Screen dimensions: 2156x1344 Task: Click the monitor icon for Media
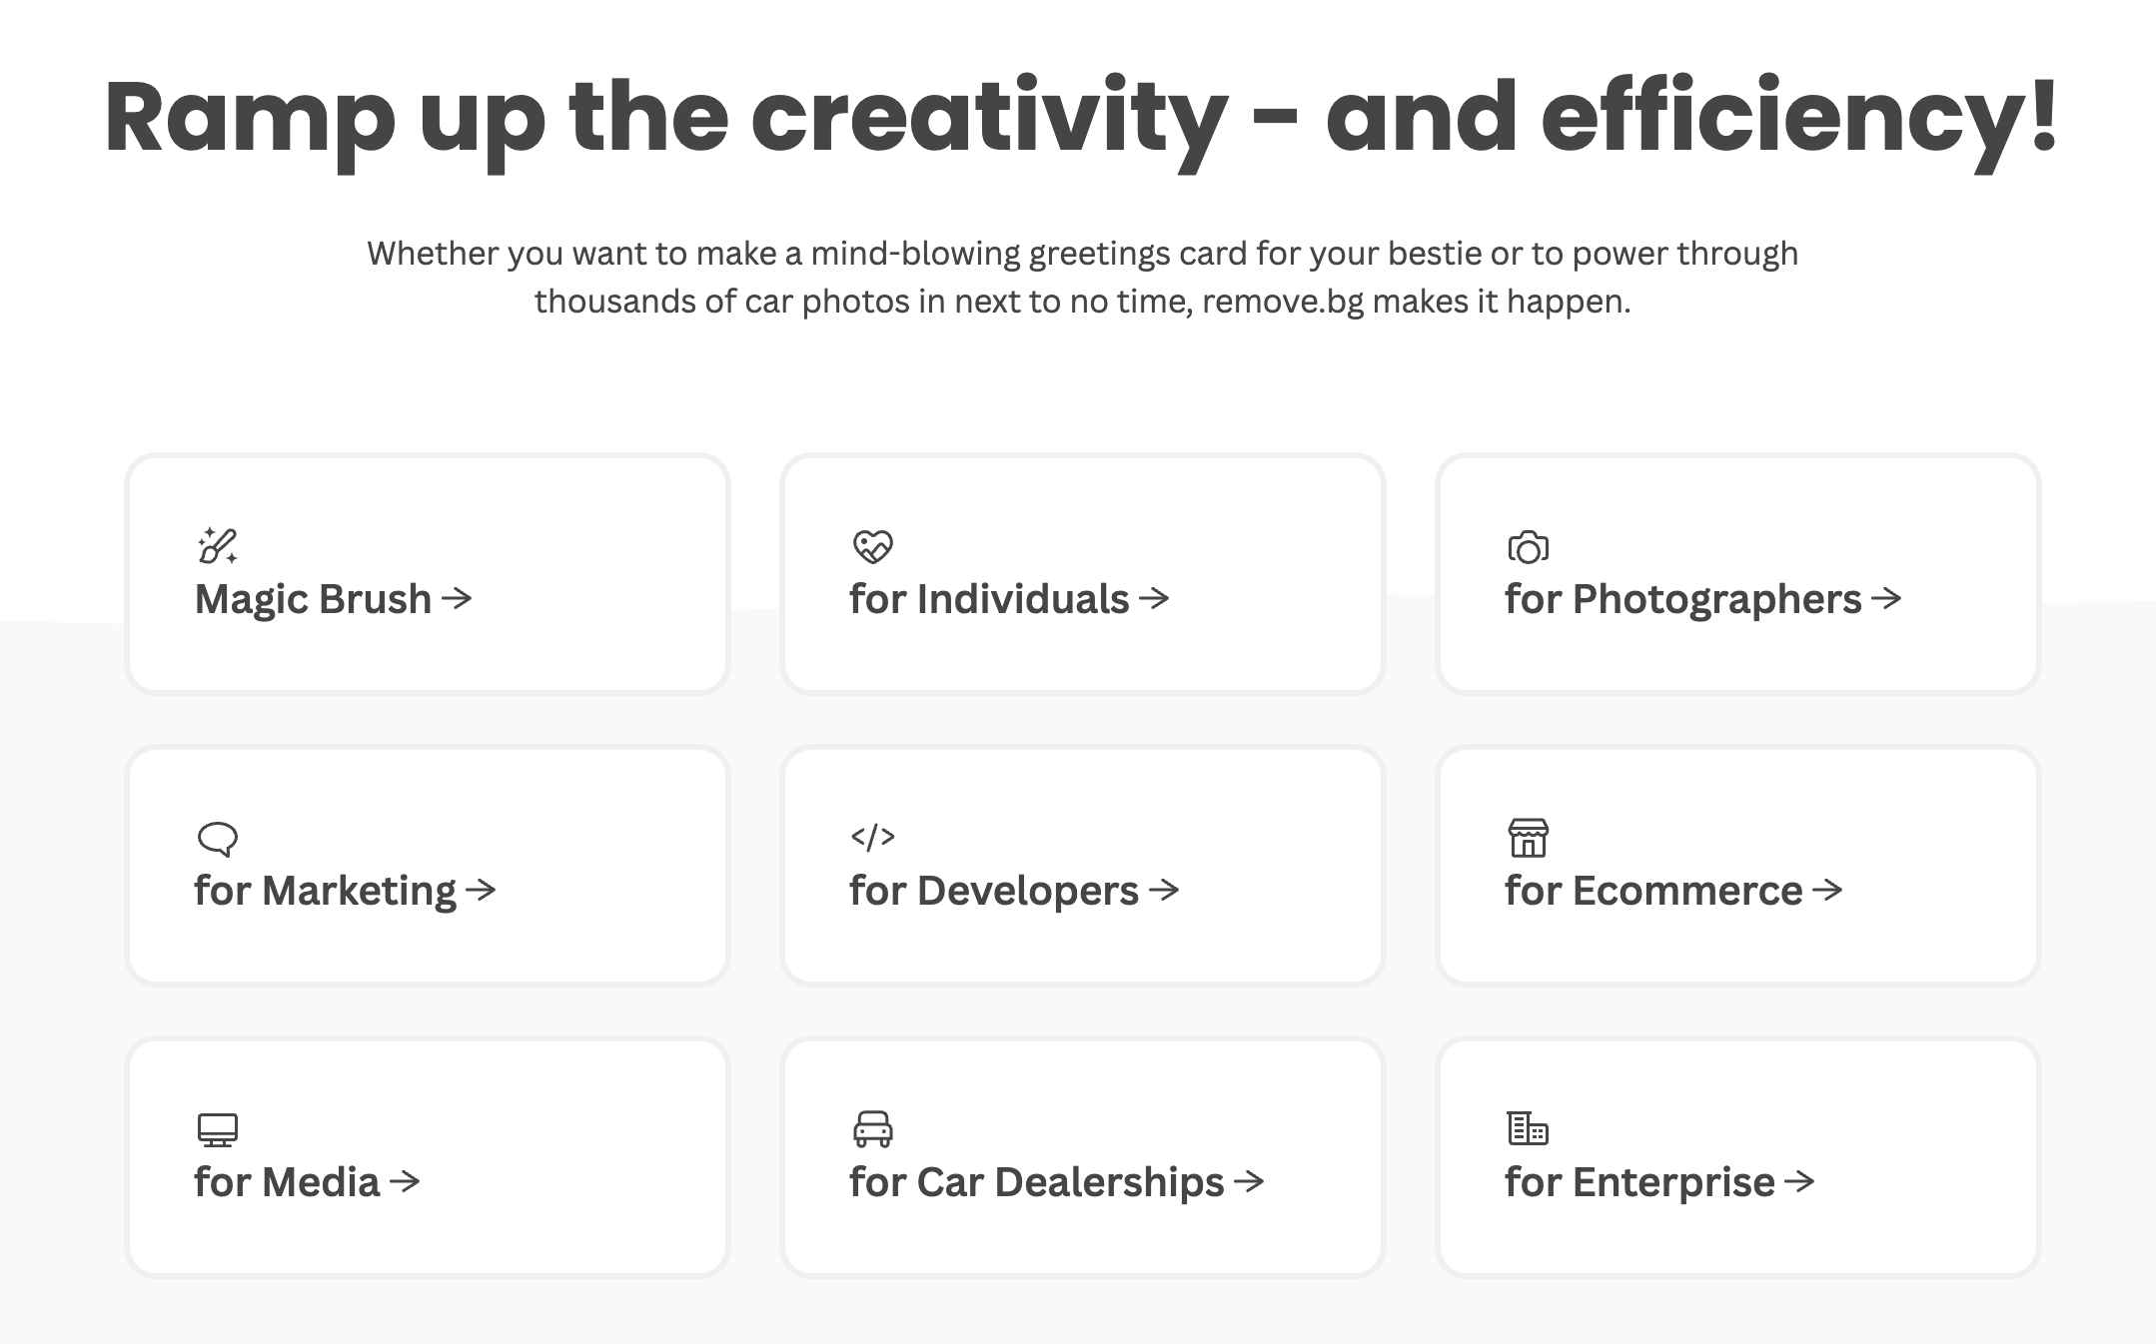coord(217,1129)
